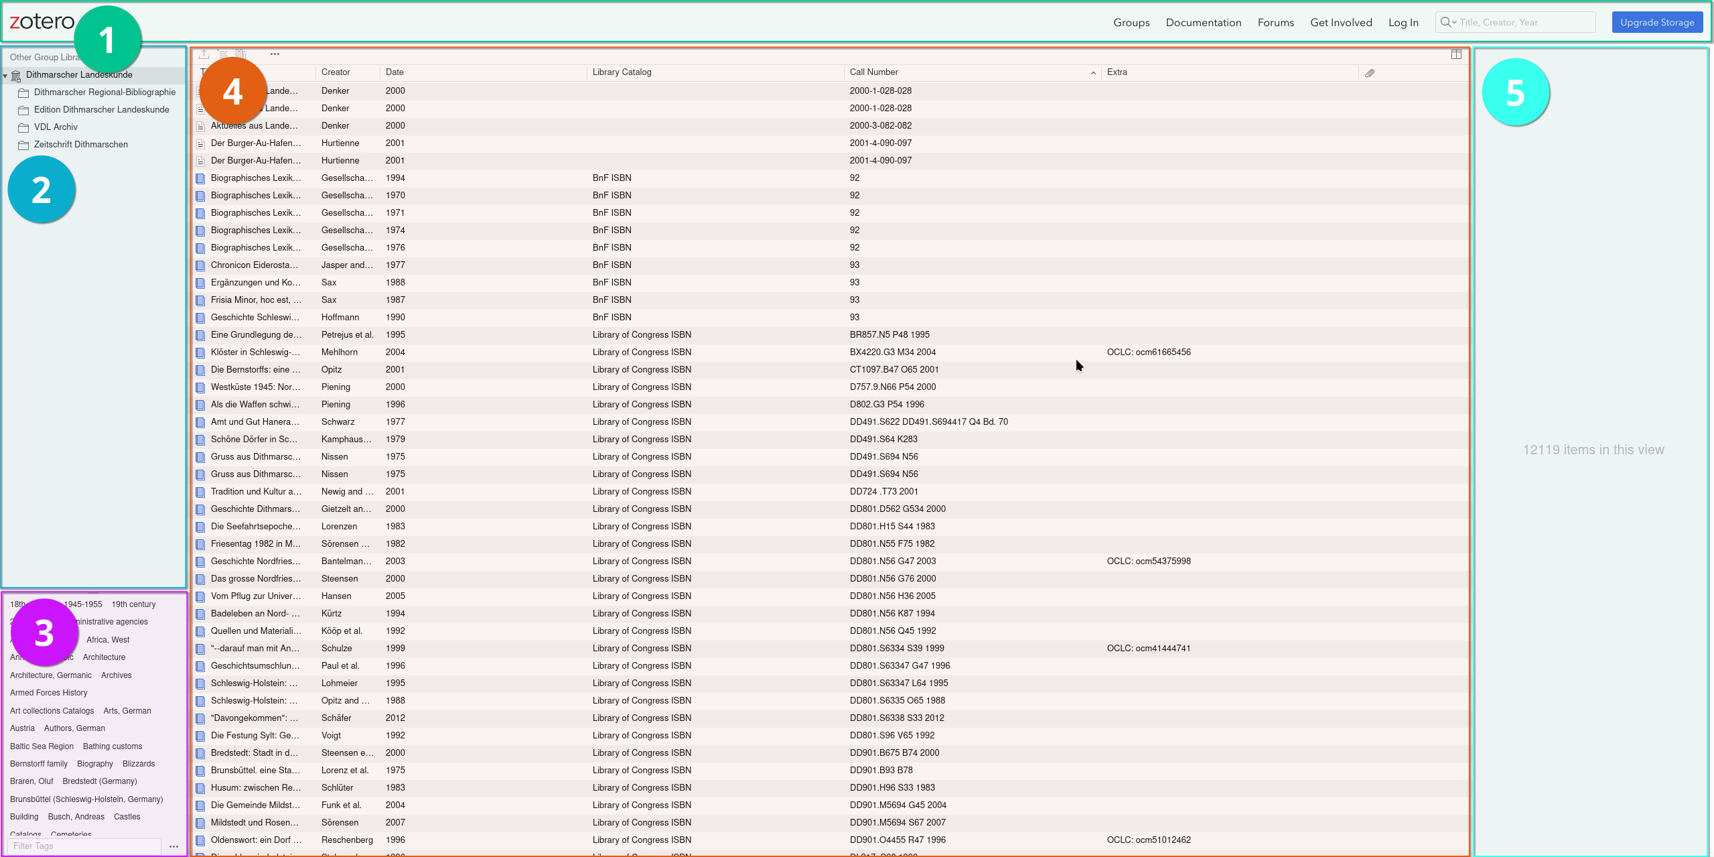Open the Get Involved menu item
1714x857 pixels.
(1341, 22)
